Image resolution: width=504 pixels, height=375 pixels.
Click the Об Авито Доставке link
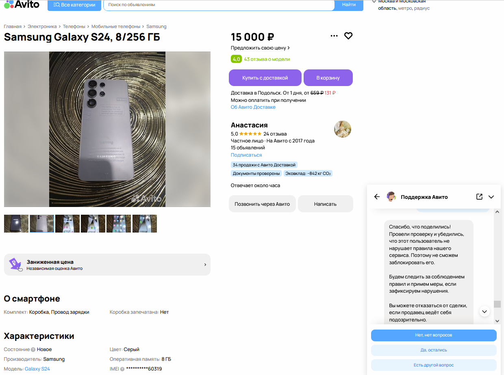(253, 107)
